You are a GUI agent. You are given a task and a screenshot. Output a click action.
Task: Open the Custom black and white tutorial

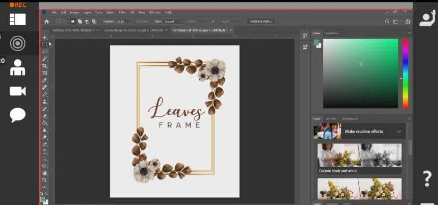click(360, 159)
